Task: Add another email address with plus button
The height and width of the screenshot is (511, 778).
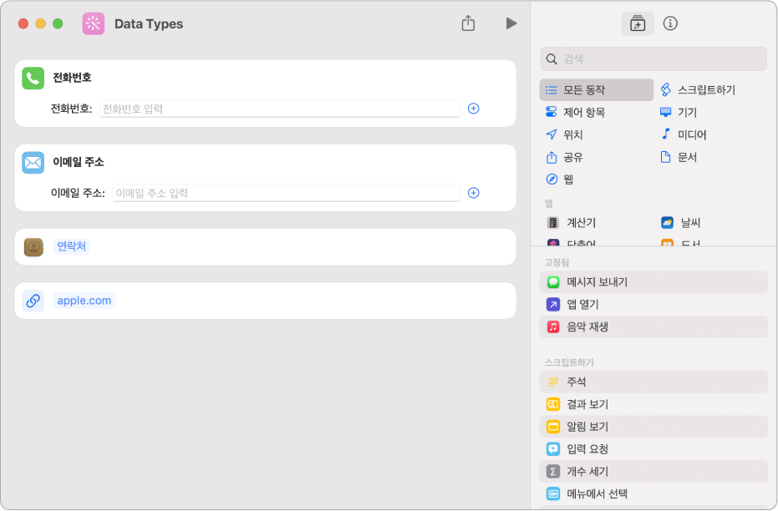Action: coord(473,193)
